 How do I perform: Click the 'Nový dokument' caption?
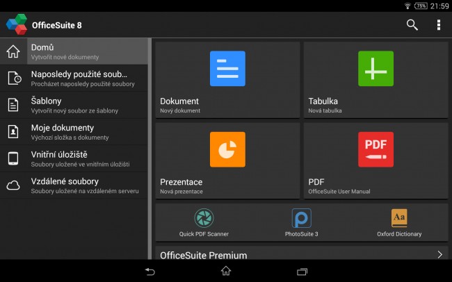180,110
